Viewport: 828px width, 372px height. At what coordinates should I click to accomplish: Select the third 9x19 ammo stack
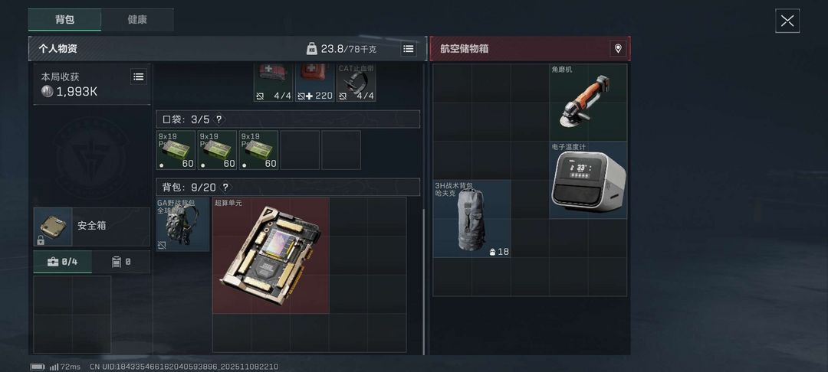click(259, 150)
